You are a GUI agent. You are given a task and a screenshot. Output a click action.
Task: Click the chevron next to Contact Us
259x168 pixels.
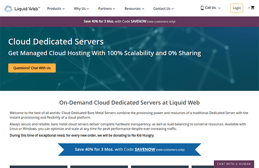click(x=173, y=9)
